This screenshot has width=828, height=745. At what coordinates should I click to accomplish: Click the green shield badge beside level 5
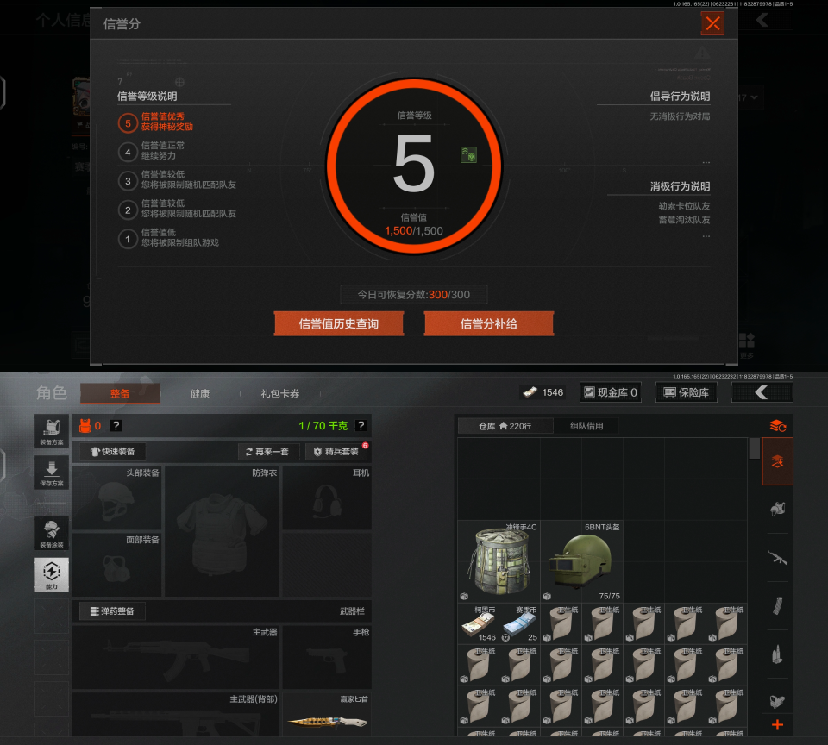[468, 154]
